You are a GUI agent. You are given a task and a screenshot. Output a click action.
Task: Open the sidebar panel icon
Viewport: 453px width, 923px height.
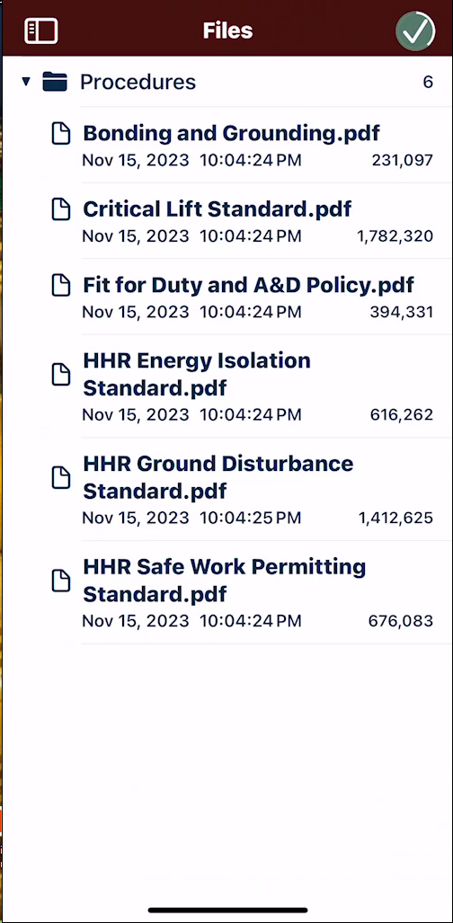[40, 31]
